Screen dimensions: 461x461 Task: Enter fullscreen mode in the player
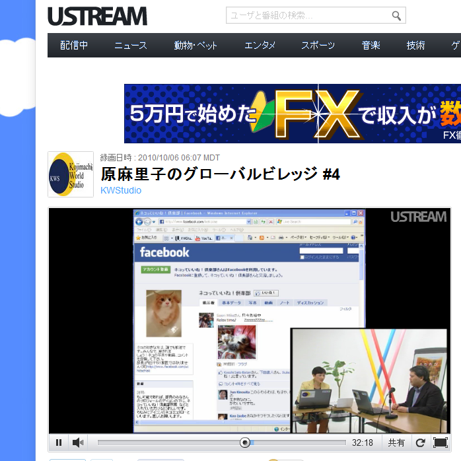point(441,443)
